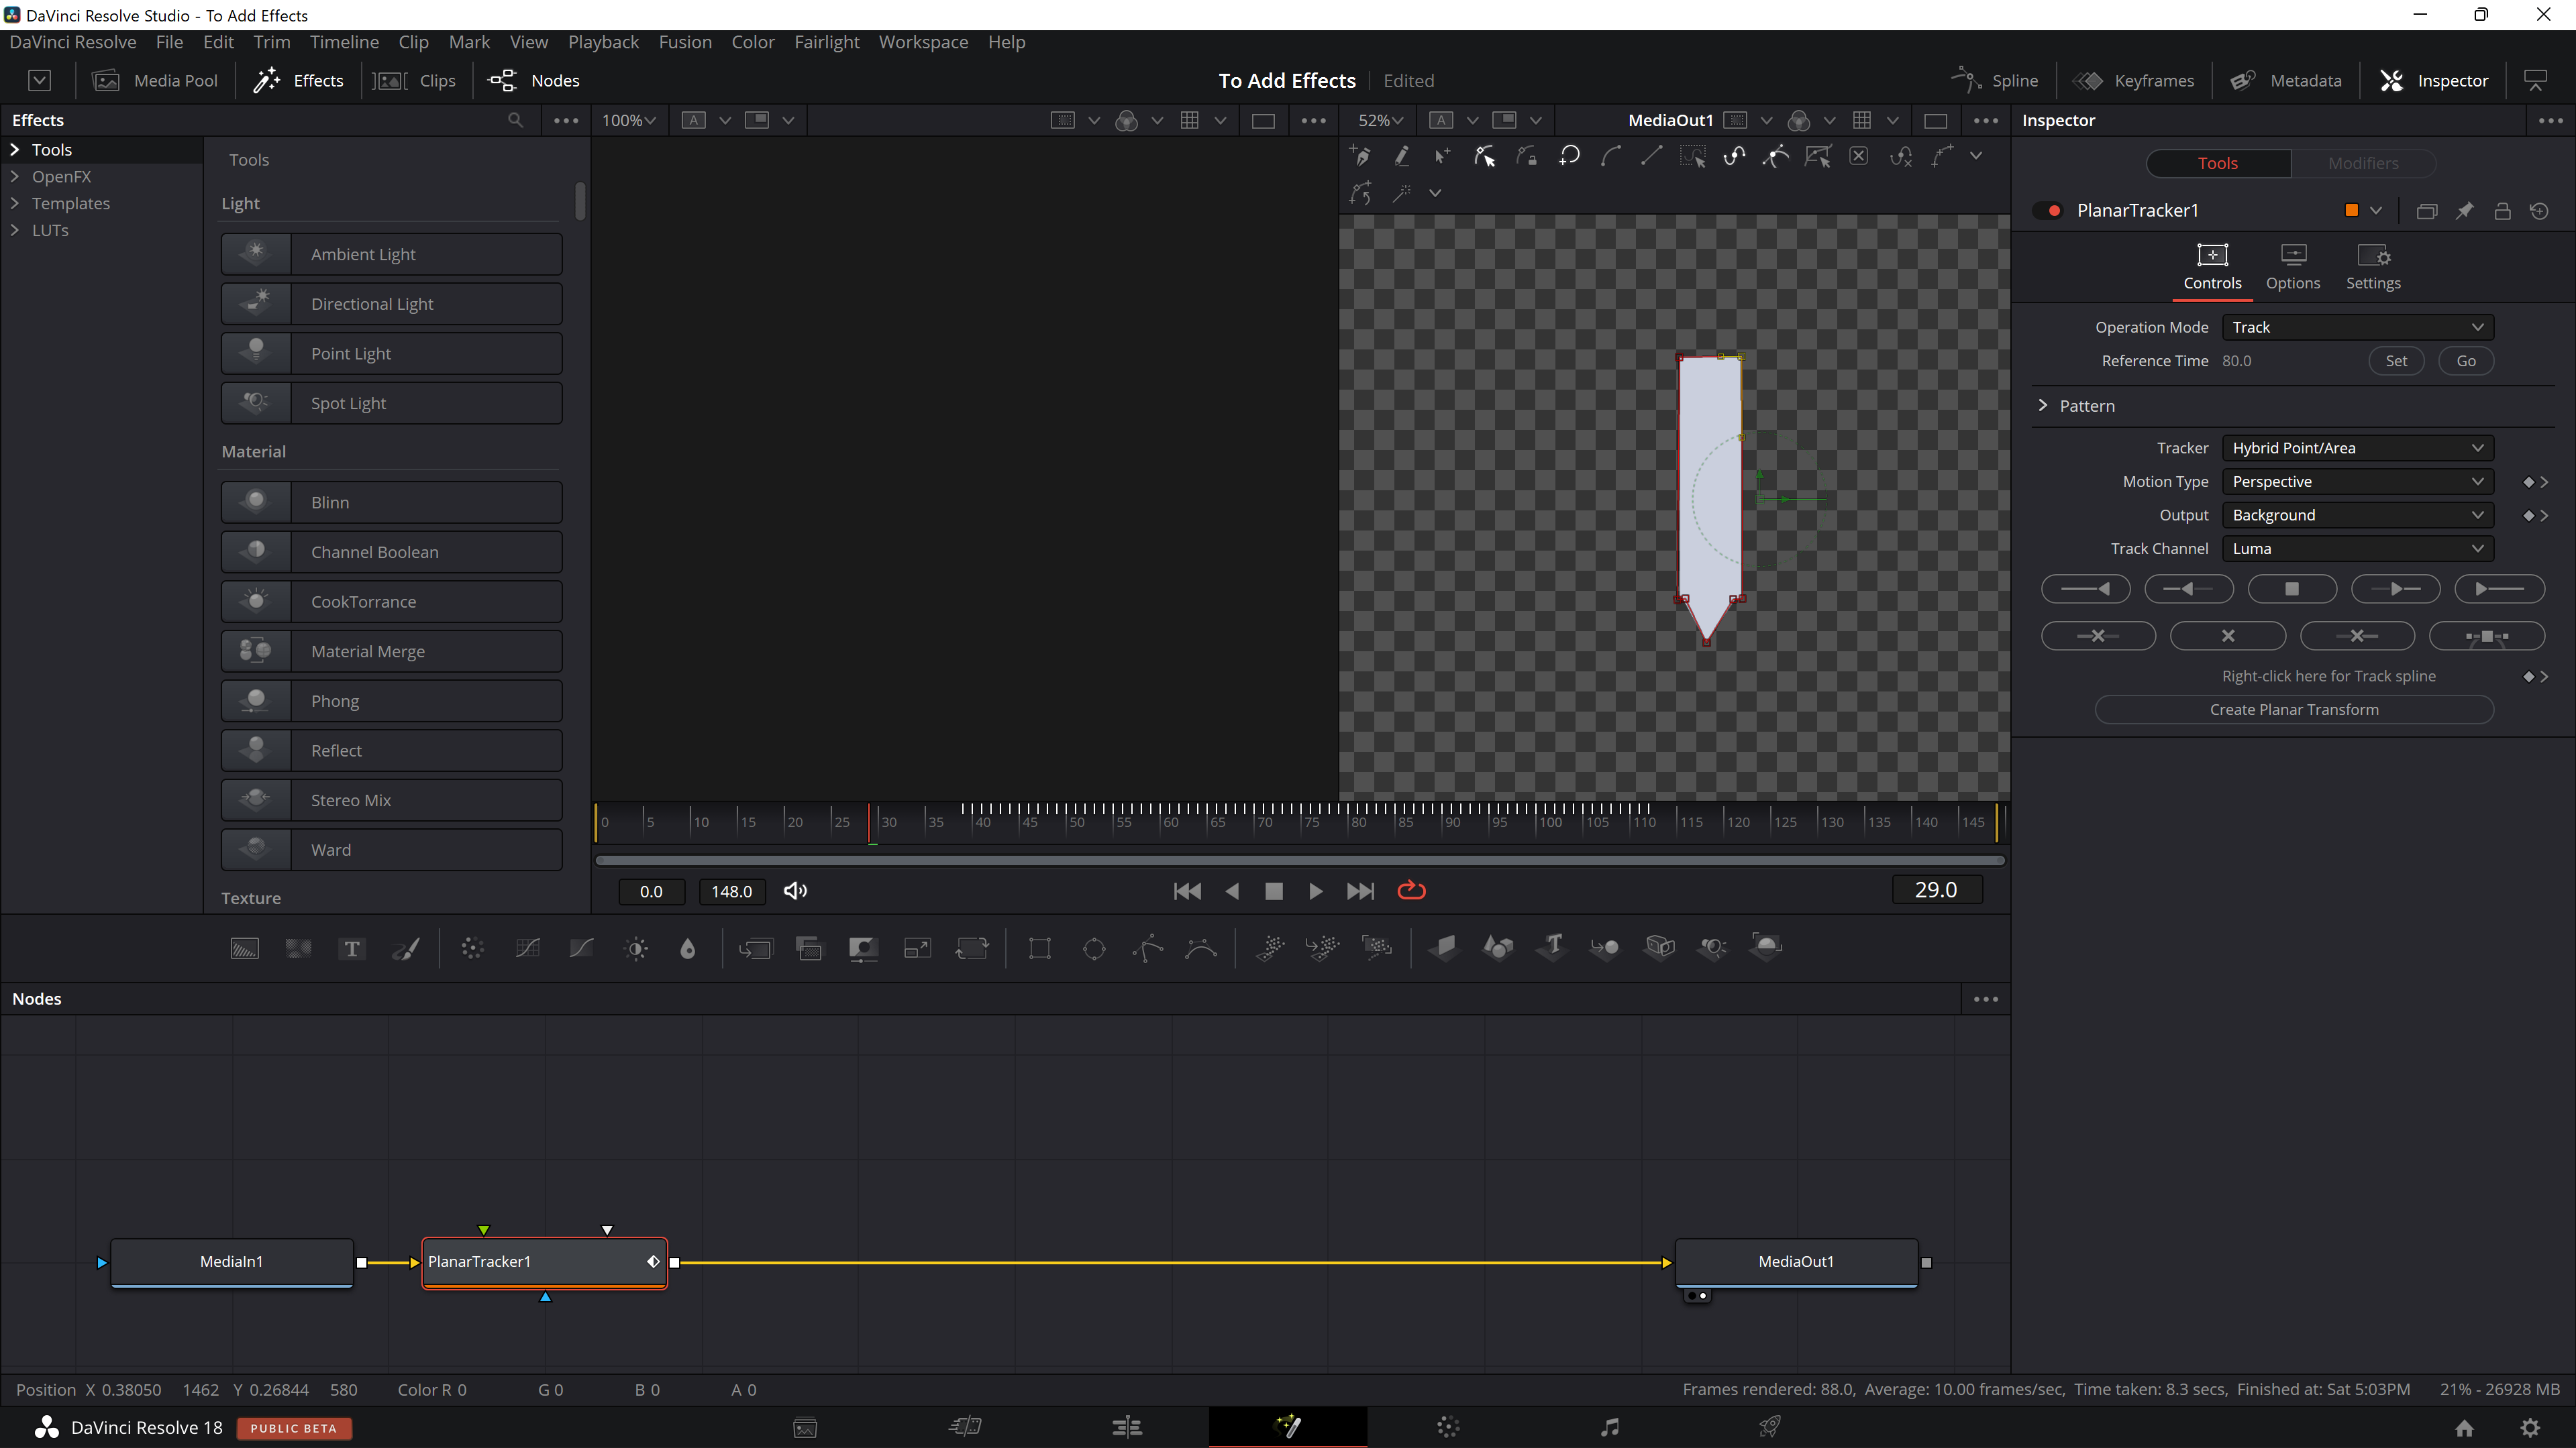The image size is (2576, 1448).
Task: Add a Text 3D node from toolbar
Action: tap(1553, 946)
